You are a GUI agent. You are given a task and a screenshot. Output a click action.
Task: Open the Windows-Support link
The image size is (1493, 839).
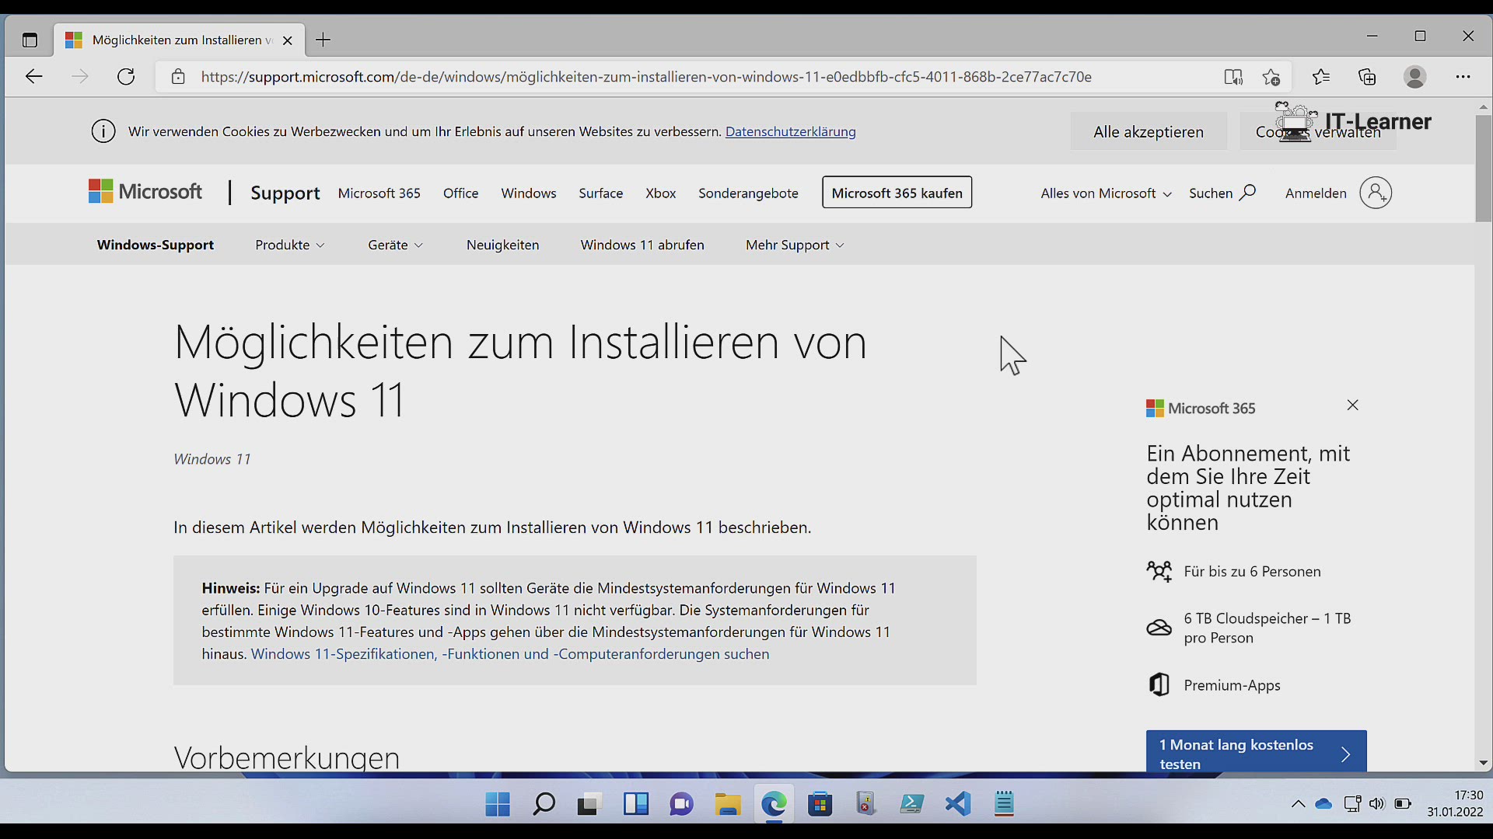(x=156, y=245)
